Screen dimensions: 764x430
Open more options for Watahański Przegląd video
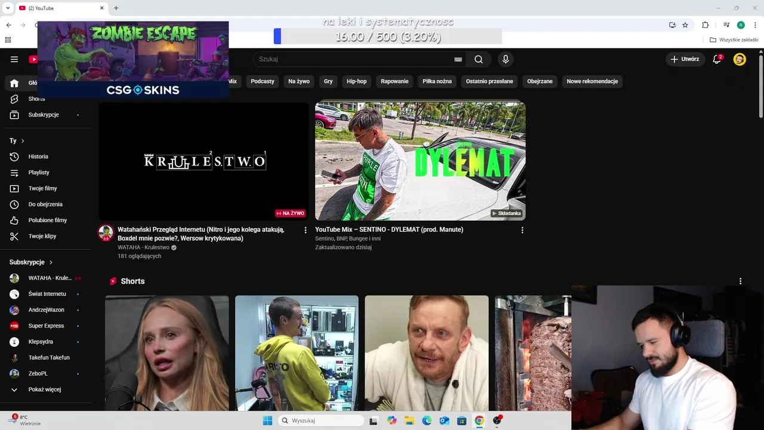[306, 230]
